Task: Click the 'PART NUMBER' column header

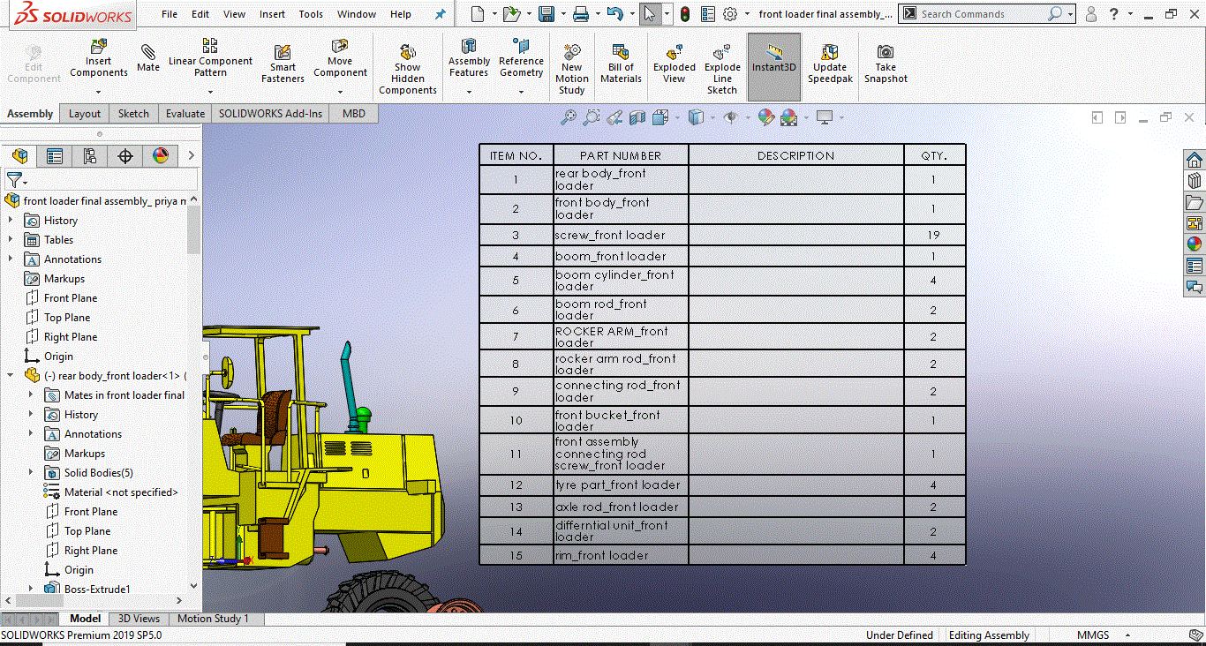Action: tap(621, 156)
